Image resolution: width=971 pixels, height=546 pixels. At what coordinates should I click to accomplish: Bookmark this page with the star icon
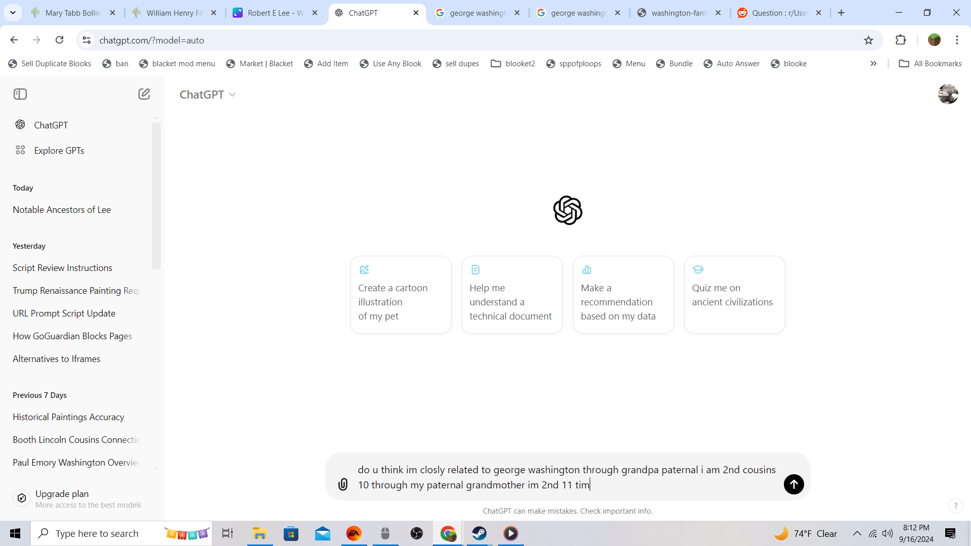(869, 40)
